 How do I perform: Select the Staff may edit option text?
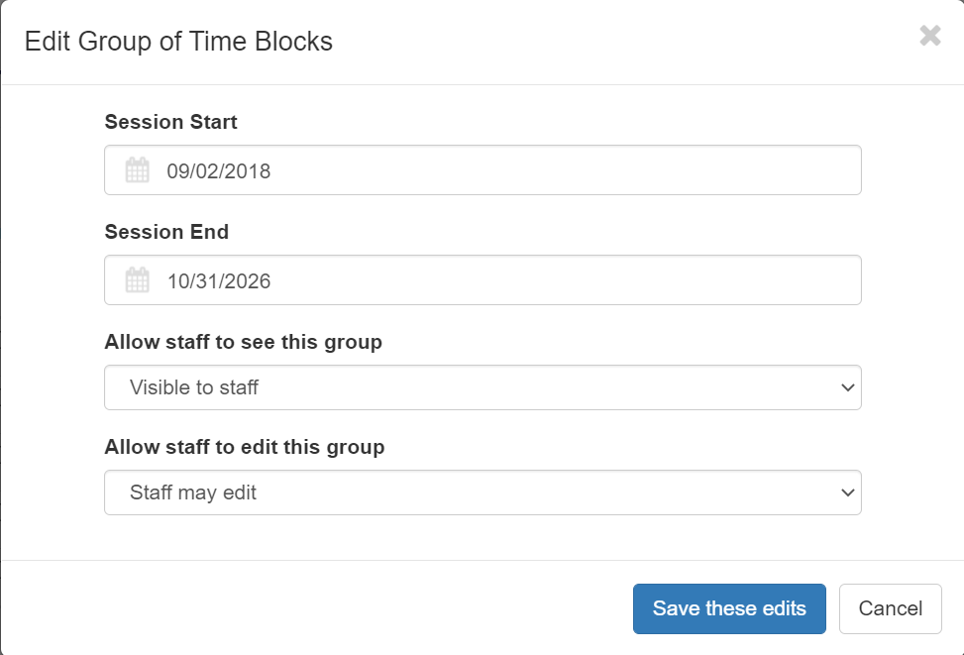pos(193,492)
